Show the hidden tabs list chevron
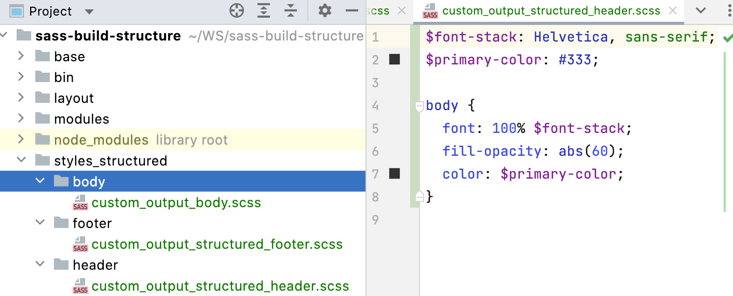The image size is (733, 296). click(x=700, y=11)
